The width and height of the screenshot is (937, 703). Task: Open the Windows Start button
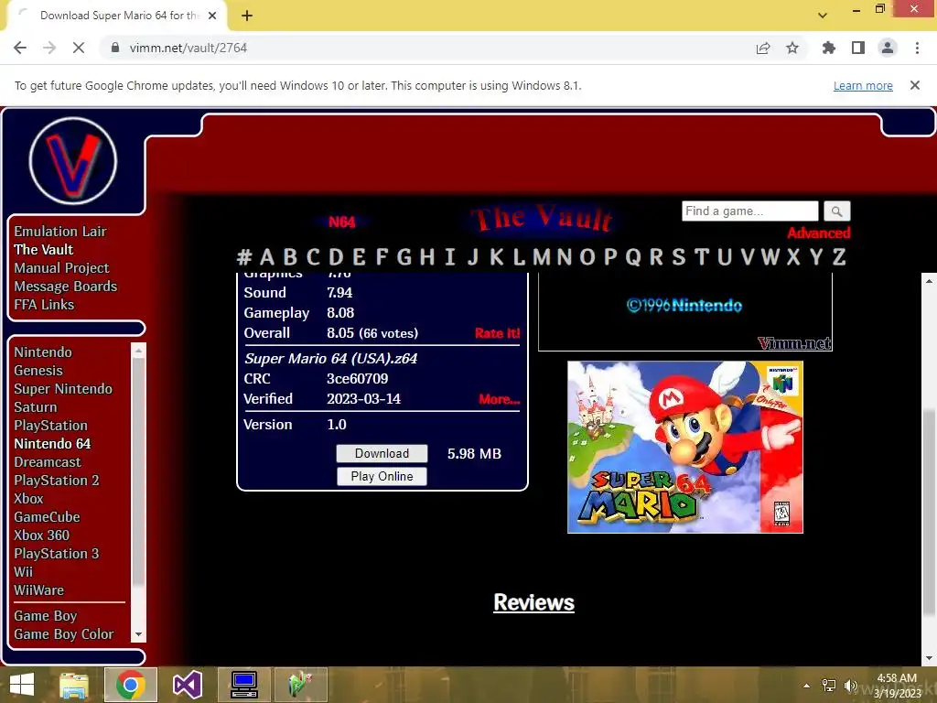coord(22,685)
